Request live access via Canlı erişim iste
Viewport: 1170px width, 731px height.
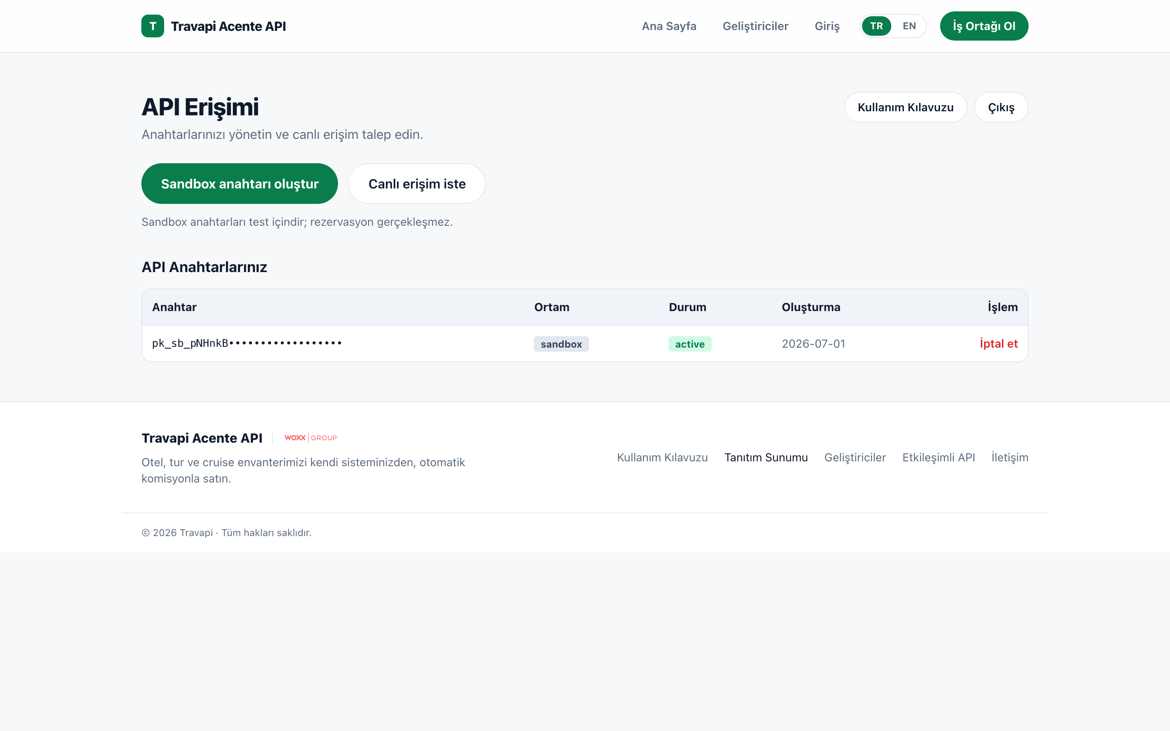(417, 184)
